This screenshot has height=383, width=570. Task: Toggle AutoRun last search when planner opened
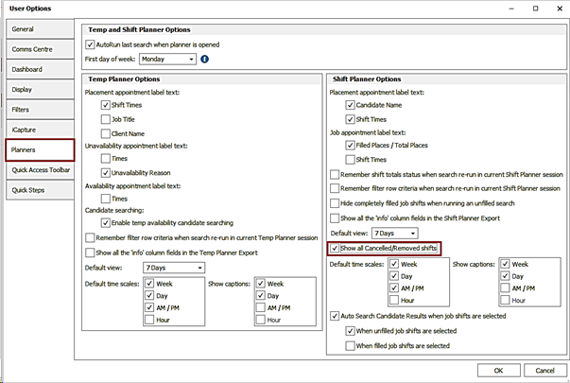tap(90, 44)
